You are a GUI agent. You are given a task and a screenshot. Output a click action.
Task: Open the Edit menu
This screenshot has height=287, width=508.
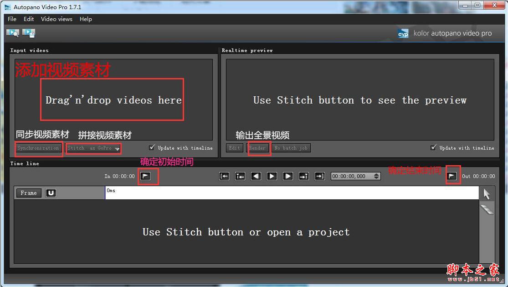29,19
